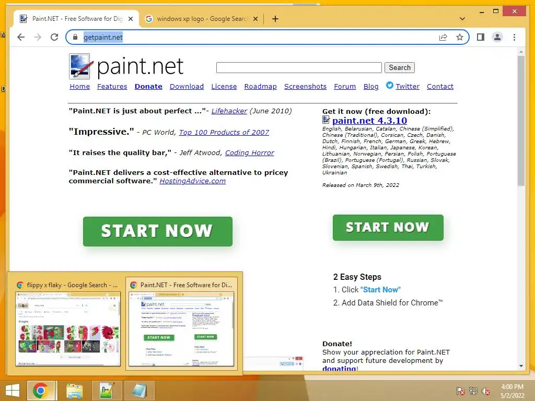Viewport: 535px width, 401px height.
Task: Click the large left START NOW button
Action: 158,231
